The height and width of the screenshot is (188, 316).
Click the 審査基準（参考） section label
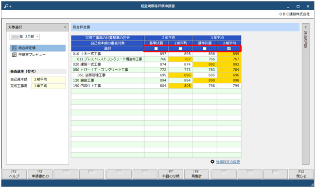(x=23, y=71)
